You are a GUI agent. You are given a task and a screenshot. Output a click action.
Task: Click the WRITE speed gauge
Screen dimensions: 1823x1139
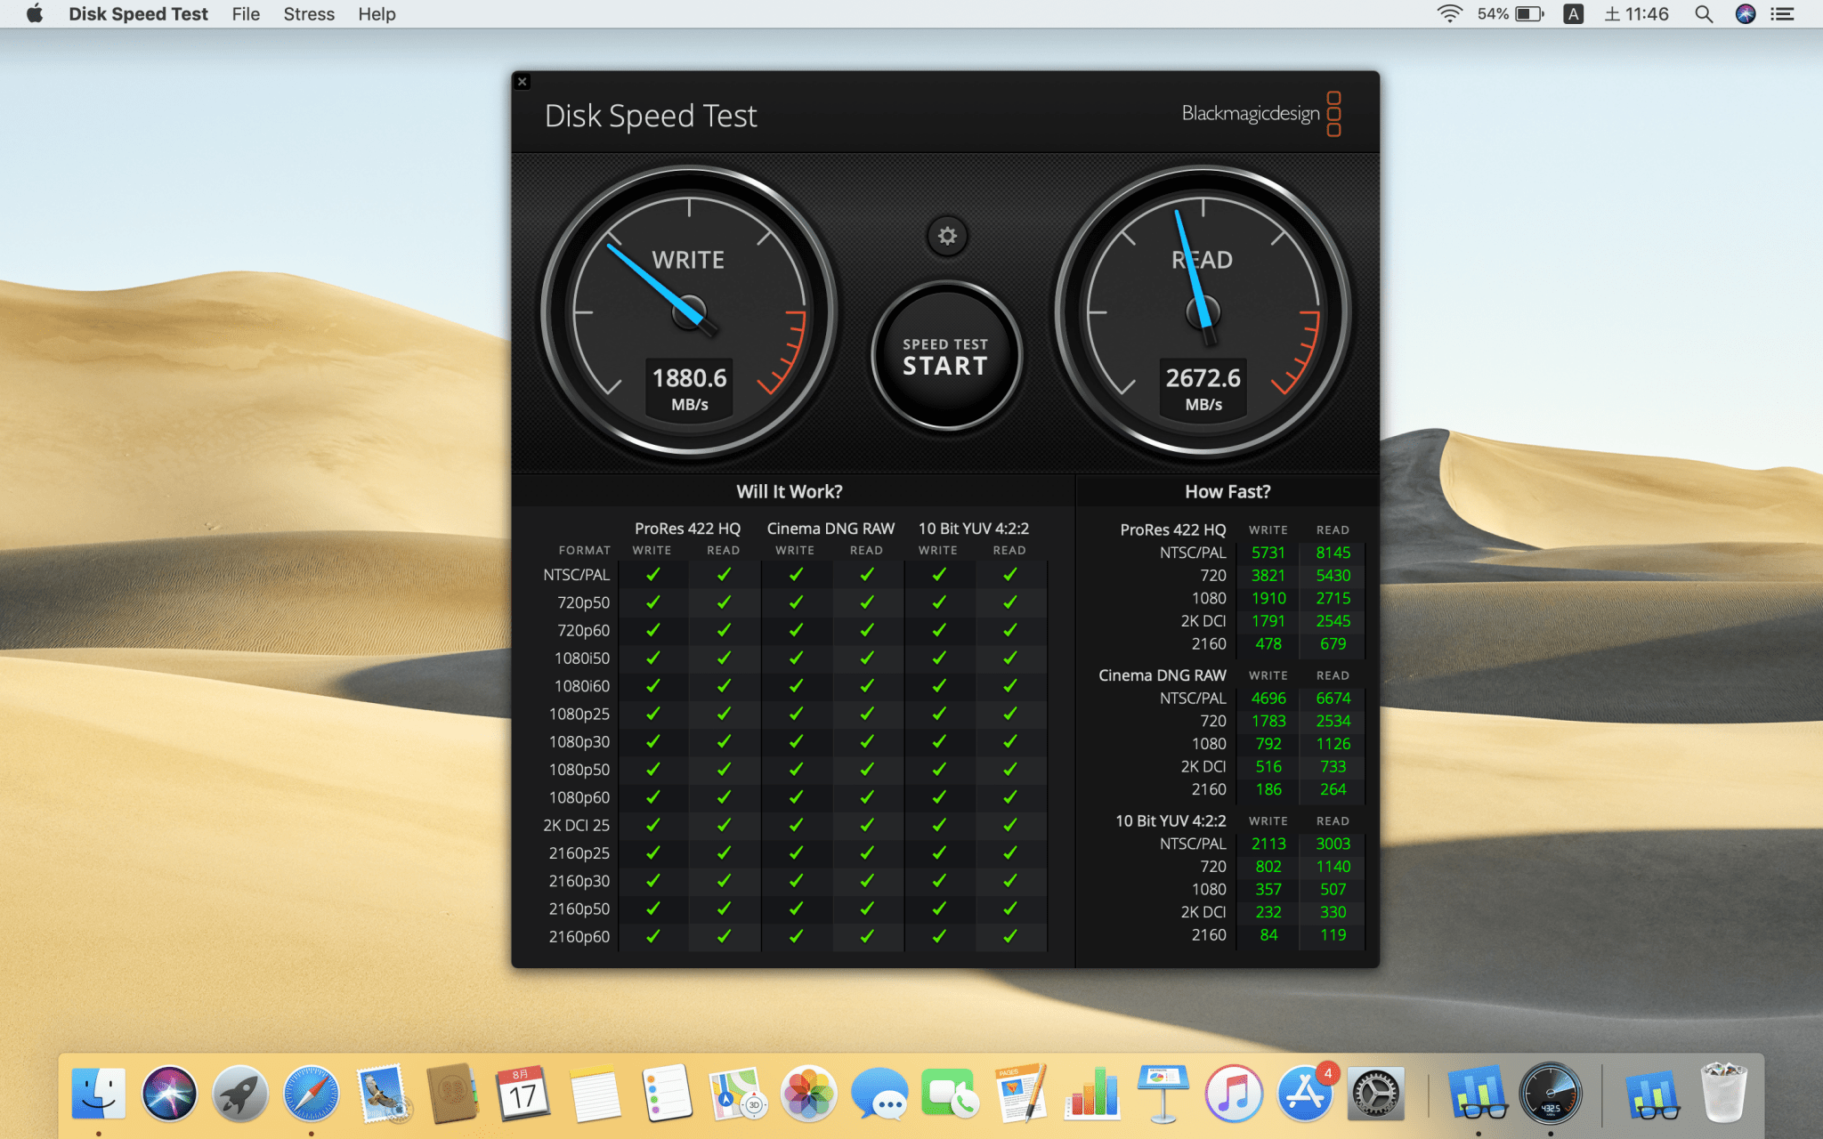(689, 312)
